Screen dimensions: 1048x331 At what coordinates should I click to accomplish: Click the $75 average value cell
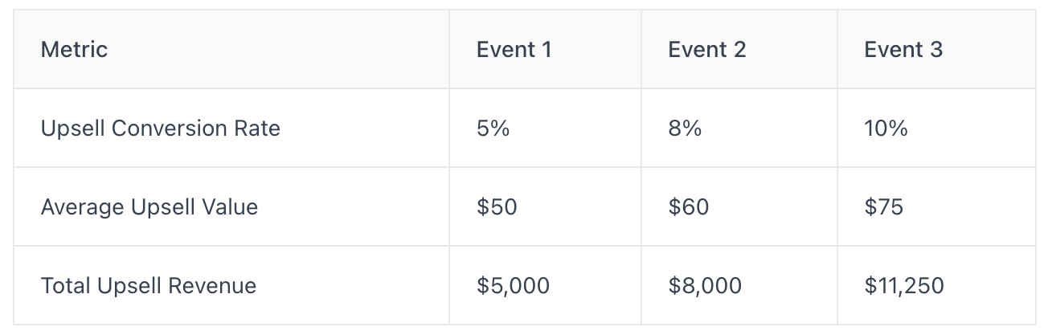(x=884, y=207)
